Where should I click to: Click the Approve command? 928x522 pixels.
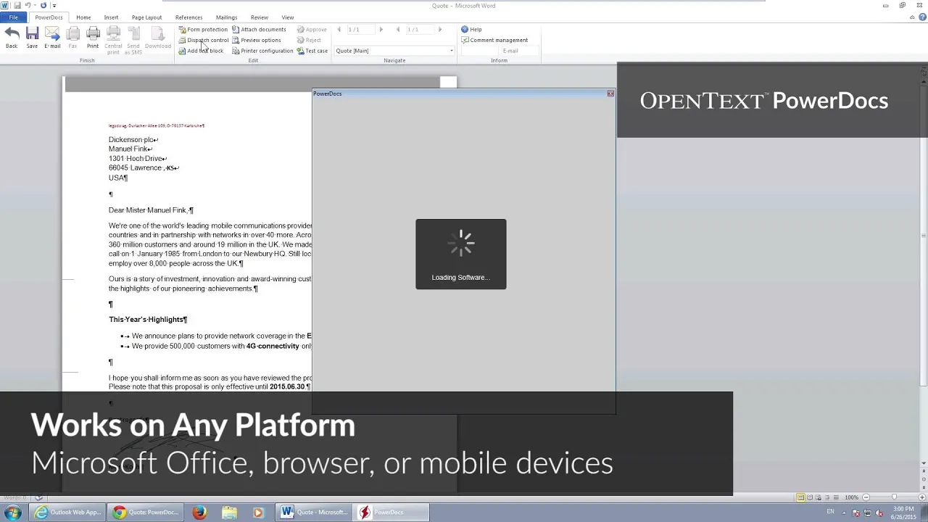click(312, 30)
